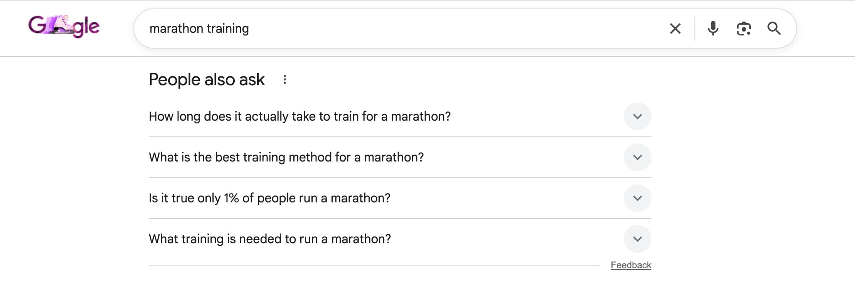Click the Google doodle logo
Screen dimensions: 855x296
tap(63, 27)
